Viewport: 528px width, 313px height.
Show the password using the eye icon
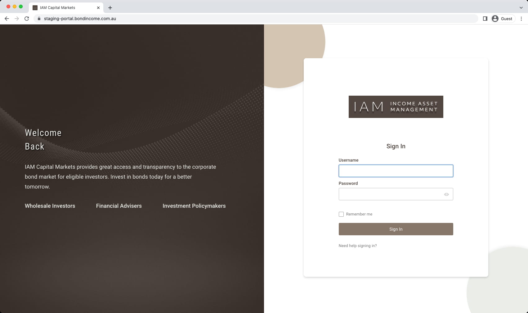[446, 194]
